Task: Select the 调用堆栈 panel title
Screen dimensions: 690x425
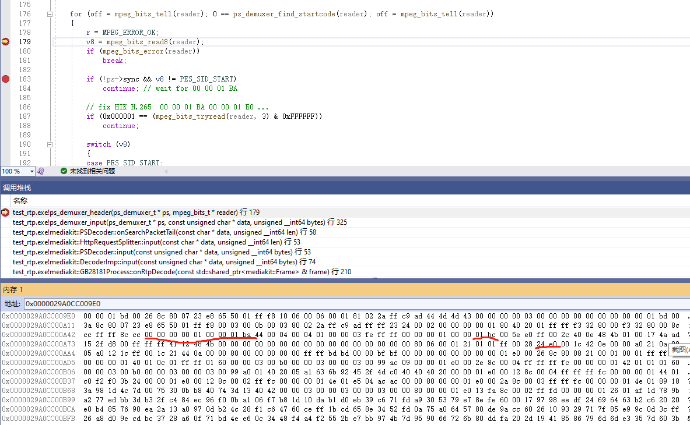Action: tap(17, 188)
